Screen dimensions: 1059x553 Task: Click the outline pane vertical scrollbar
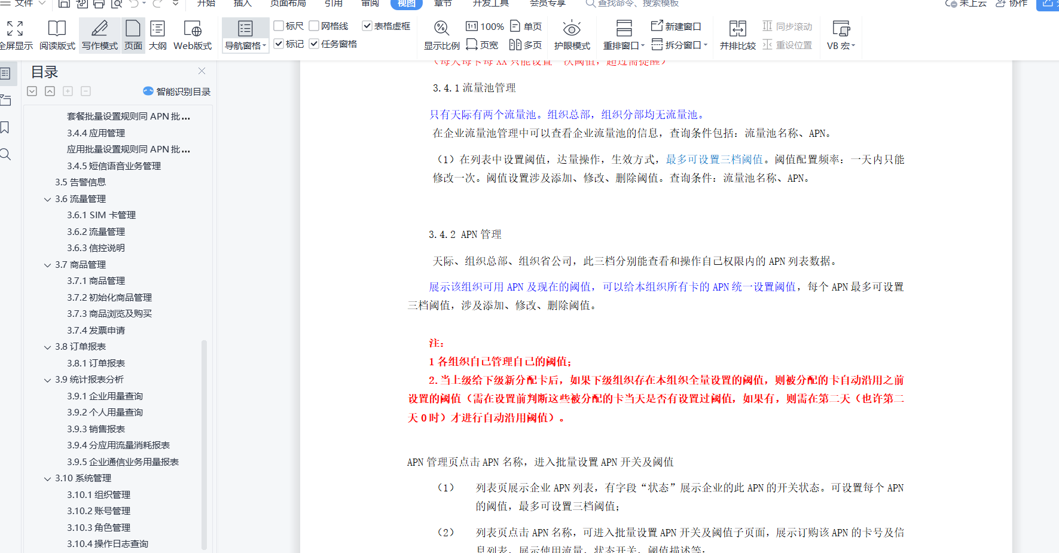pos(204,445)
